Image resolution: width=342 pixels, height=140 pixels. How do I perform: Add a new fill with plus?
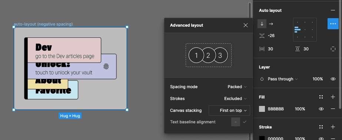coord(333,97)
